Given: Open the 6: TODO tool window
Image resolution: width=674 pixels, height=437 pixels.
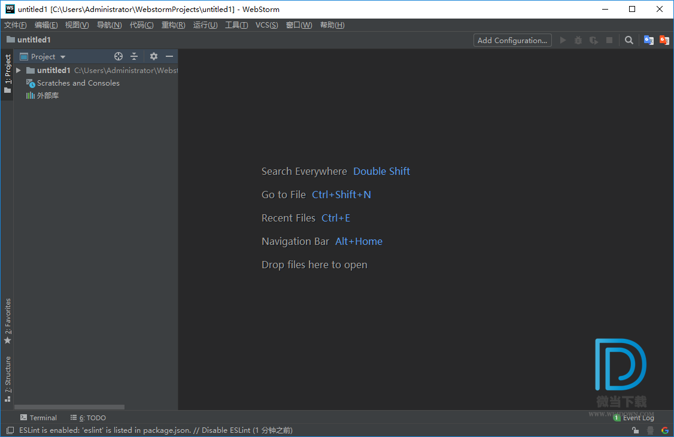Looking at the screenshot, I should pos(88,418).
